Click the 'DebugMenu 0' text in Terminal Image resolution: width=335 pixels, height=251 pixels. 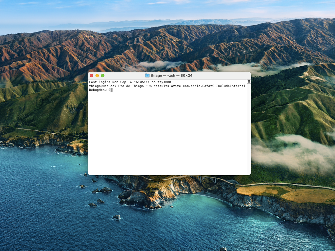pyautogui.click(x=100, y=90)
